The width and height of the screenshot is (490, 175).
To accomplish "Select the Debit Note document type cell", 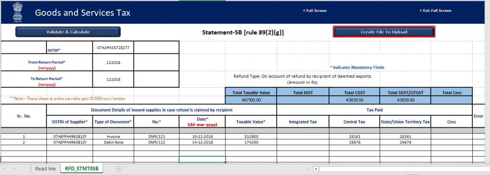I will pyautogui.click(x=113, y=142).
